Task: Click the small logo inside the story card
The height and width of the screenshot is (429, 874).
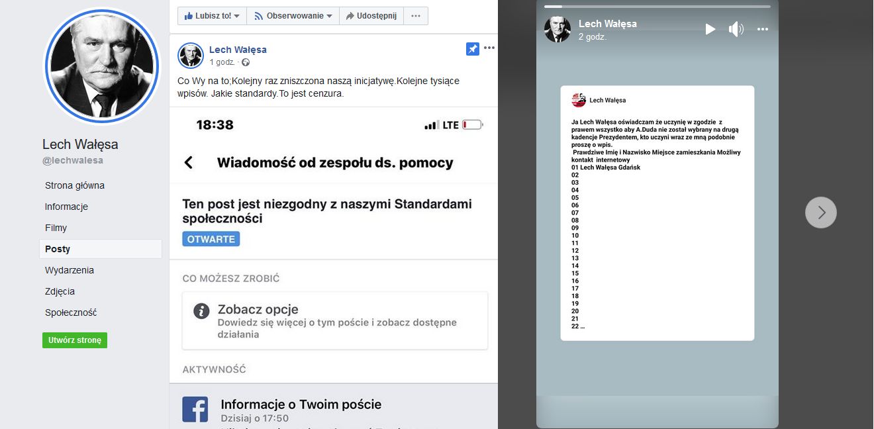Action: tap(579, 100)
